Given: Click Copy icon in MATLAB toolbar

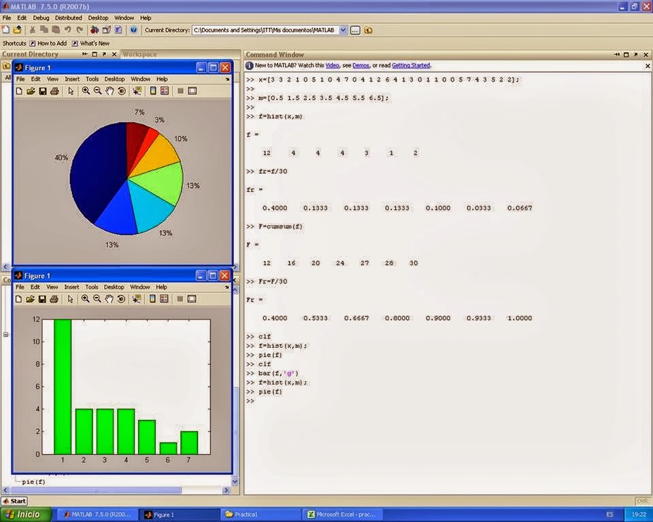Looking at the screenshot, I should tap(44, 29).
